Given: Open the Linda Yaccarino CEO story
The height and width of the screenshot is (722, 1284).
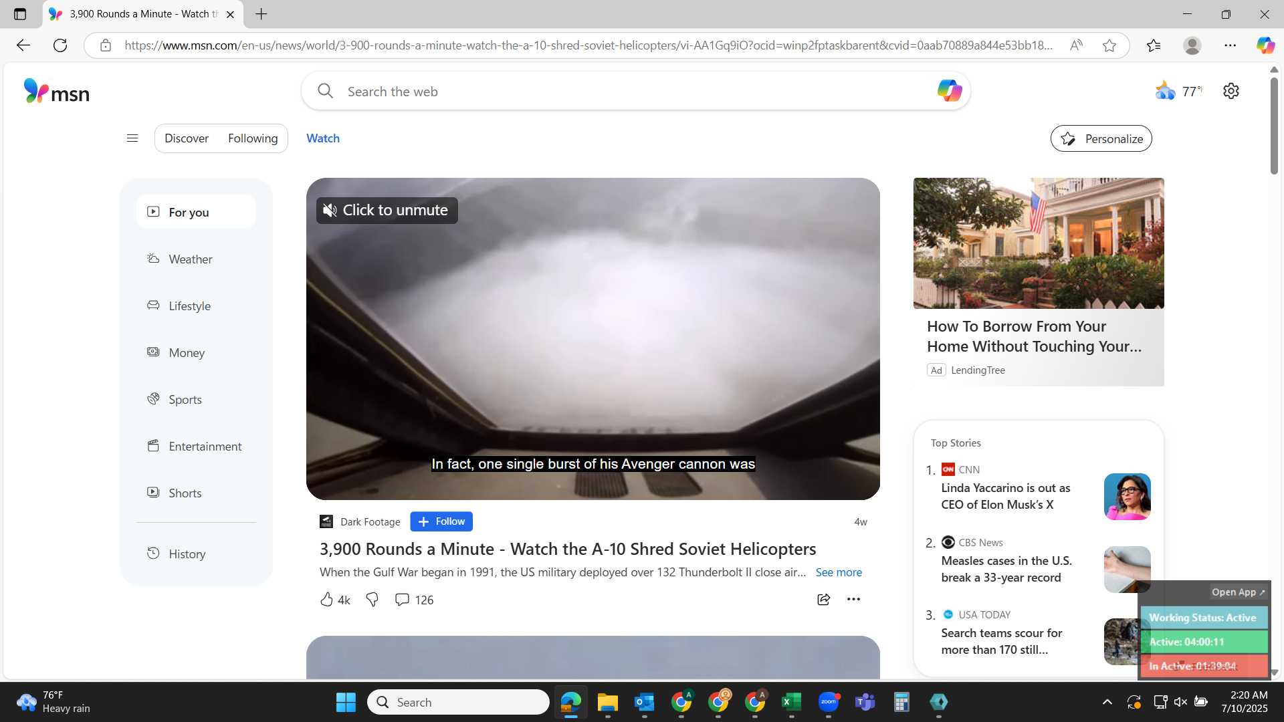Looking at the screenshot, I should 1005,496.
